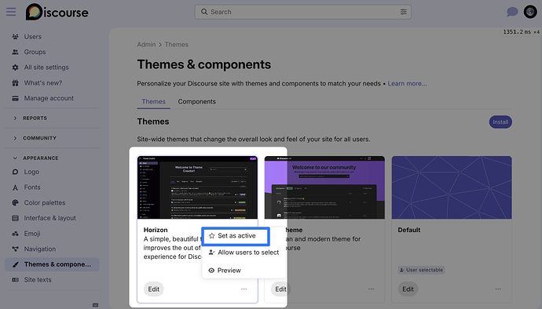Click the Discourse logo
The image size is (542, 309).
point(57,12)
